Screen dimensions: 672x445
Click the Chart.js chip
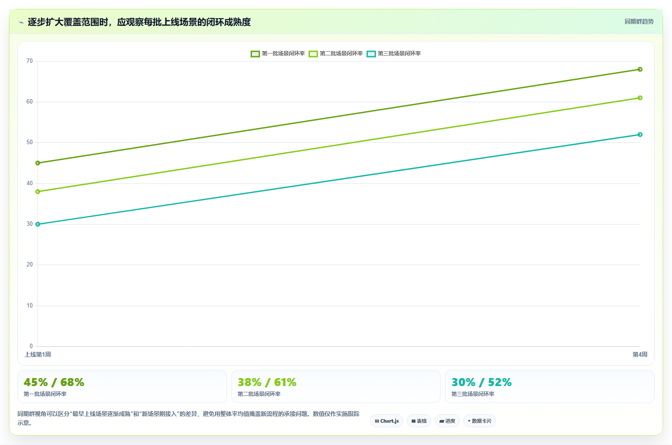pos(387,421)
